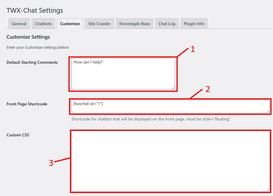Click the 'Enter your Customize settings below' text
Viewport: 273px width, 196px height.
pyautogui.click(x=37, y=47)
